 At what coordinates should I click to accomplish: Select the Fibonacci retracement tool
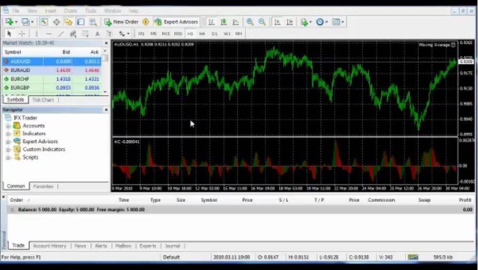point(85,34)
